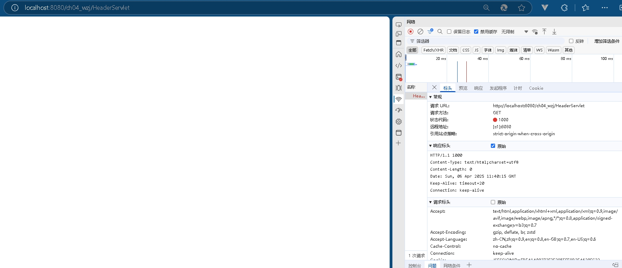Open the Performance panel gauge icon
Screen dimensions: 622x268
coord(399,110)
